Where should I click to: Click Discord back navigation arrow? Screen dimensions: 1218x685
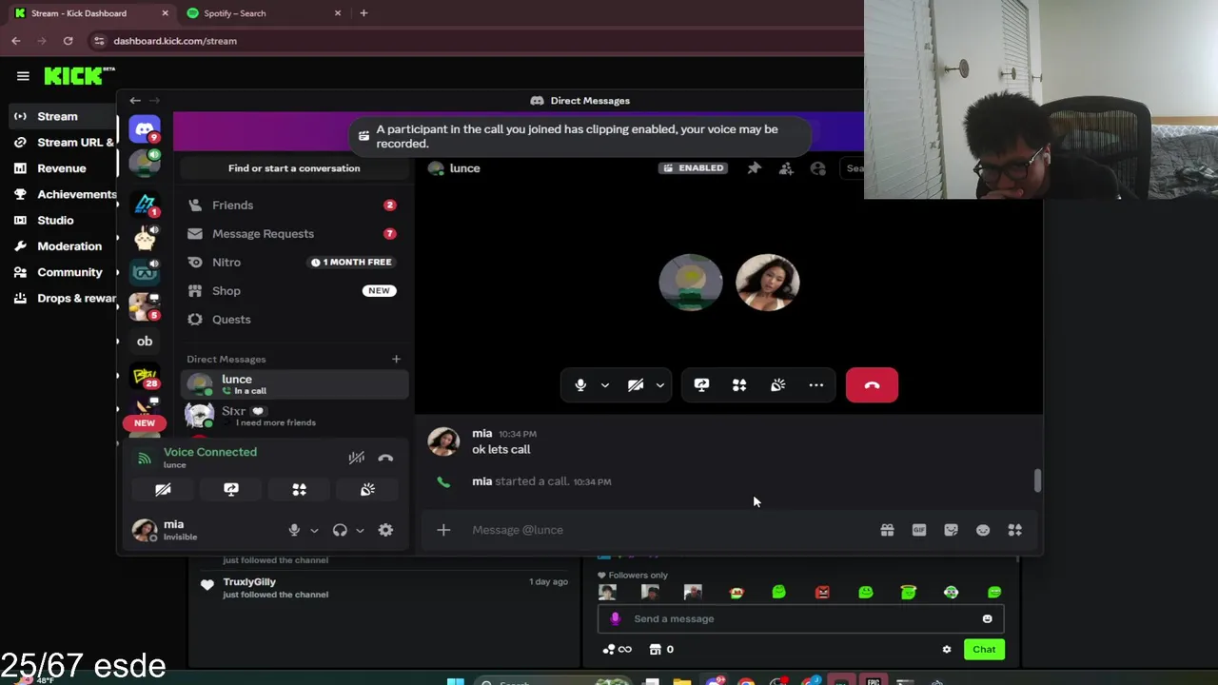tap(135, 101)
